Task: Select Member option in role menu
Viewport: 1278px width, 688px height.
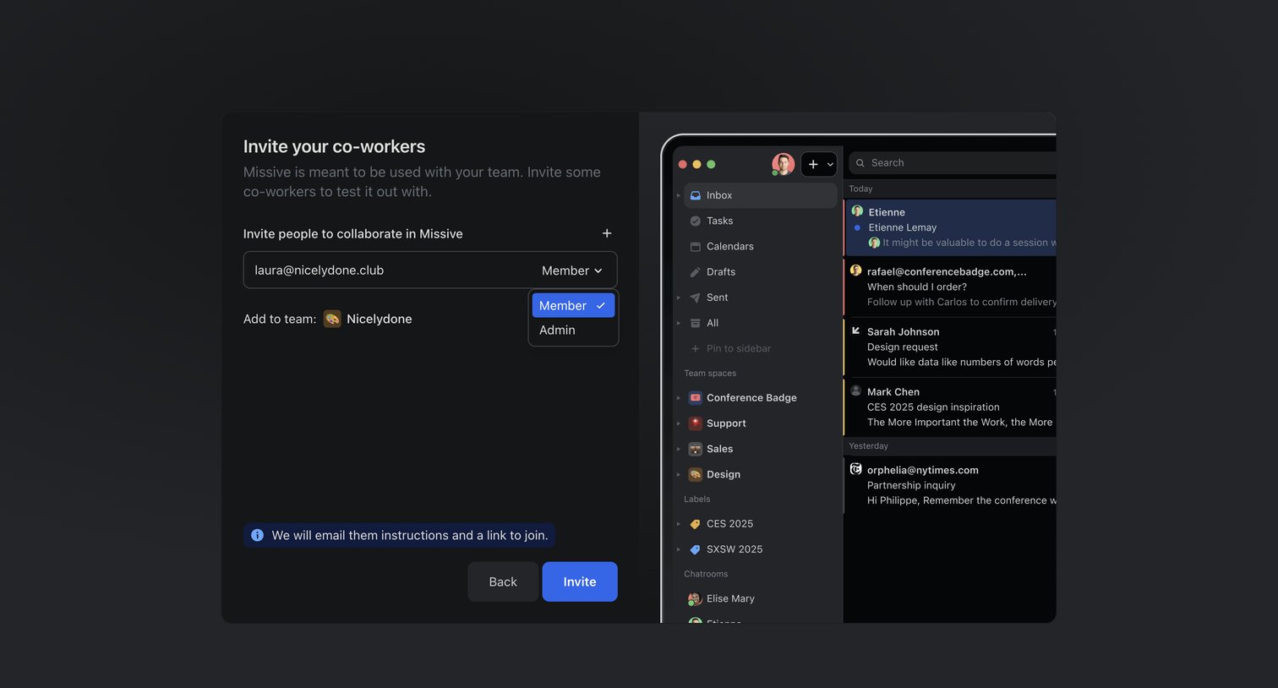Action: coord(573,305)
